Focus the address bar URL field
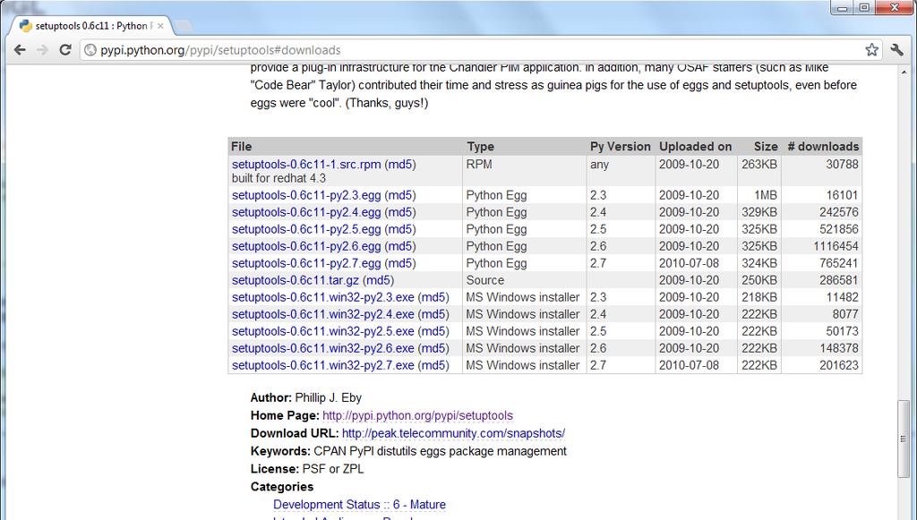The image size is (917, 520). click(x=480, y=49)
